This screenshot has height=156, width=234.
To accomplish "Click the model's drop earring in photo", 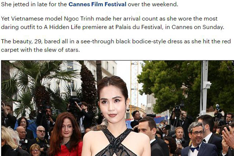I will (x=128, y=110).
